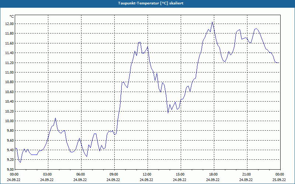This screenshot has width=295, height=184.
Task: Select the 9,40 y-axis value
Action: click(x=11, y=150)
